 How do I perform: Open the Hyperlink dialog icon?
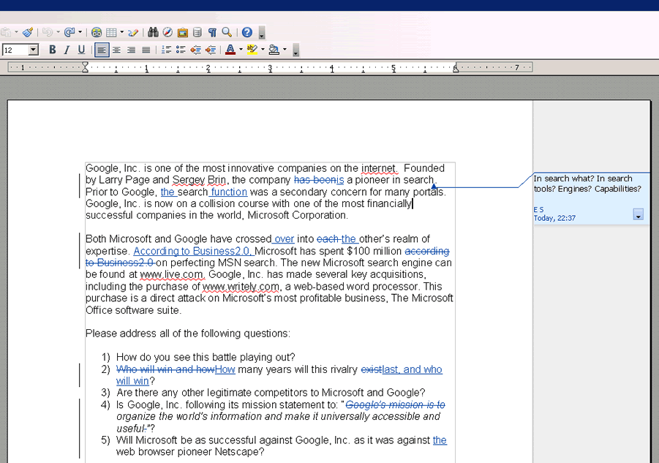pyautogui.click(x=97, y=32)
